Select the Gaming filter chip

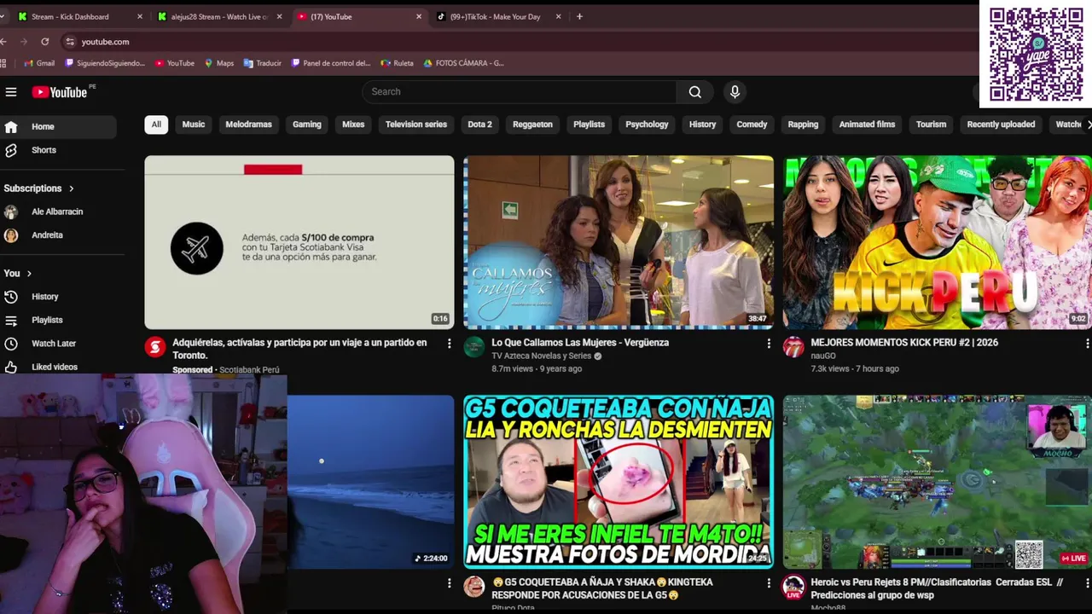click(307, 125)
